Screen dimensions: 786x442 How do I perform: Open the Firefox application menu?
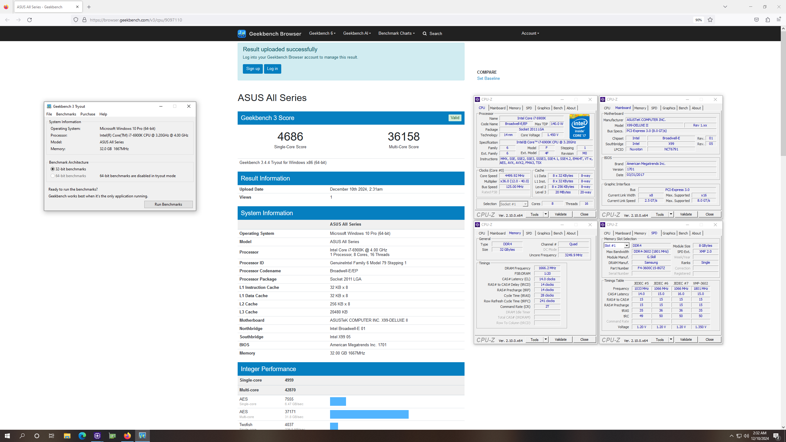tap(779, 20)
